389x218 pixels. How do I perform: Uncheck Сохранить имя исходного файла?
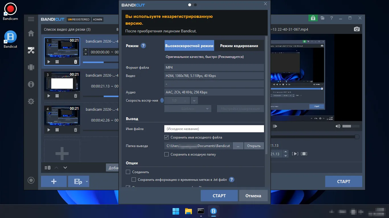pos(167,137)
